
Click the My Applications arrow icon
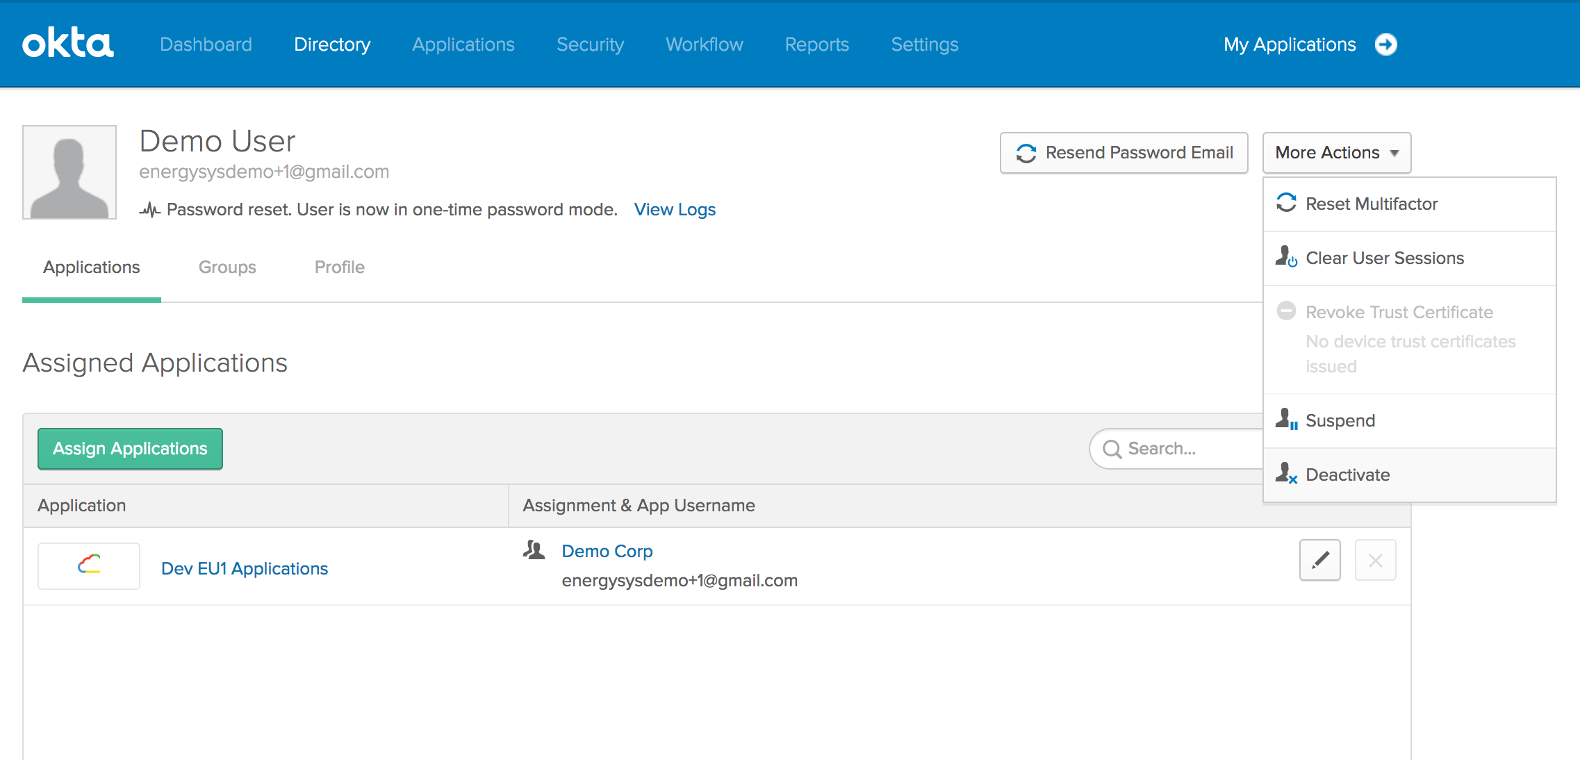coord(1385,44)
